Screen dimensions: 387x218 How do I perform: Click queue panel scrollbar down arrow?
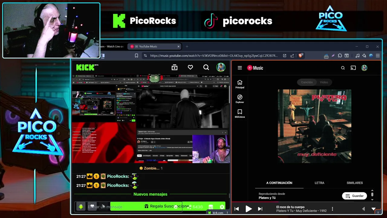point(372,200)
